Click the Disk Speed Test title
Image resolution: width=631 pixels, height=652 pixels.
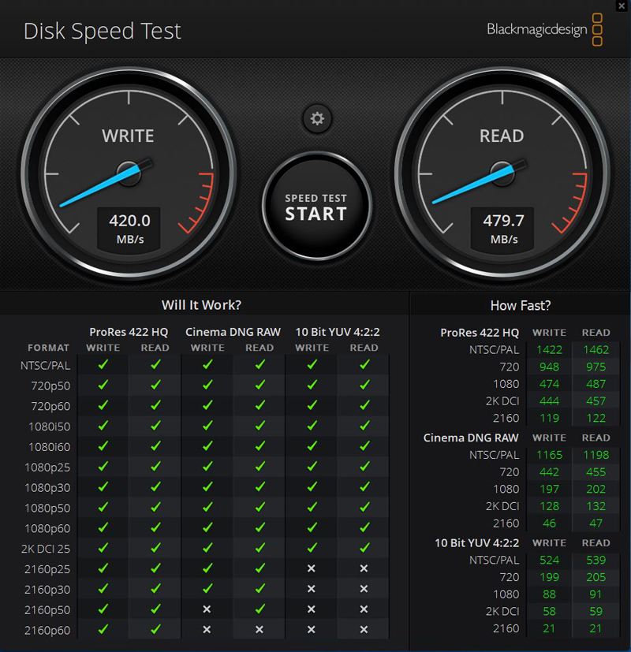pos(103,31)
